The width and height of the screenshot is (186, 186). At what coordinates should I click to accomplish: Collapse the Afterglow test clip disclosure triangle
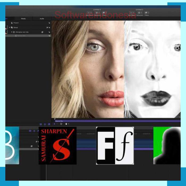[12, 32]
